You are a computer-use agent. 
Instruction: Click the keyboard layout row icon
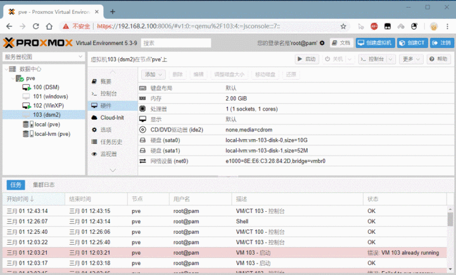142,88
